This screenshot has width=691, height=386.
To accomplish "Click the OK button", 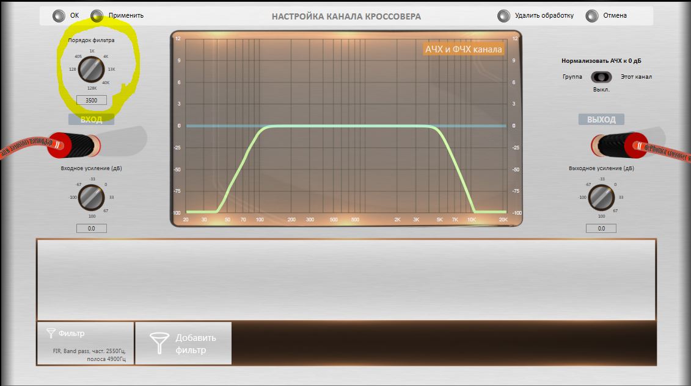I will pyautogui.click(x=65, y=15).
